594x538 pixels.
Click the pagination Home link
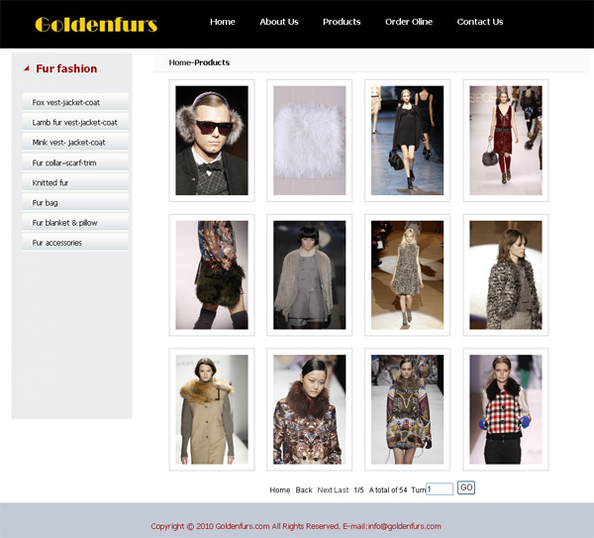(x=280, y=489)
